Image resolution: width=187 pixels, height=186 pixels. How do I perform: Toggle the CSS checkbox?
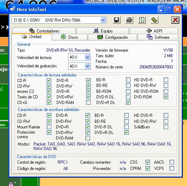(x=148, y=162)
